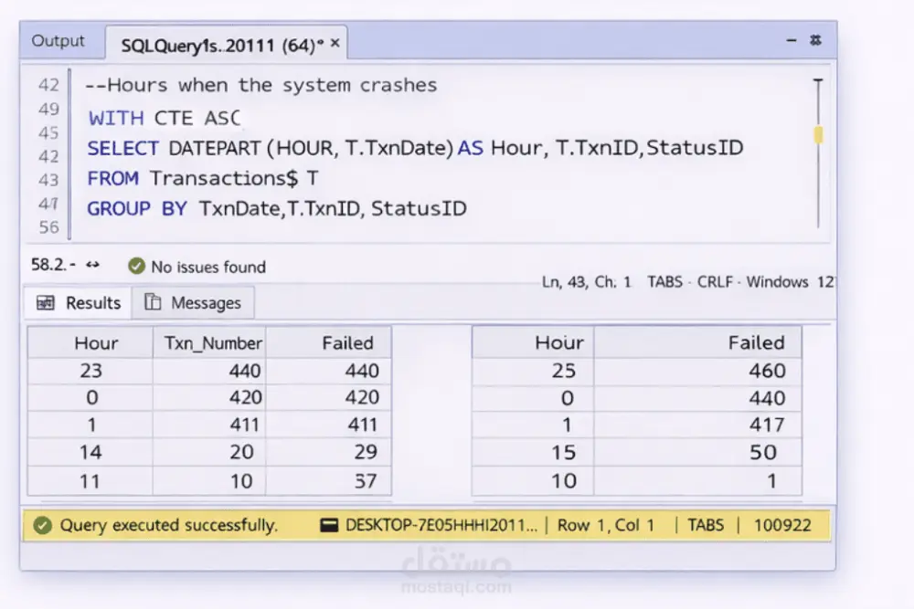Select the Failed cell with value 460
The image size is (914, 609).
(x=697, y=371)
